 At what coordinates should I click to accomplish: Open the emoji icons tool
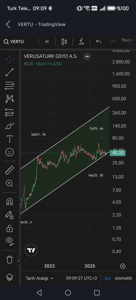pyautogui.click(x=10, y=152)
